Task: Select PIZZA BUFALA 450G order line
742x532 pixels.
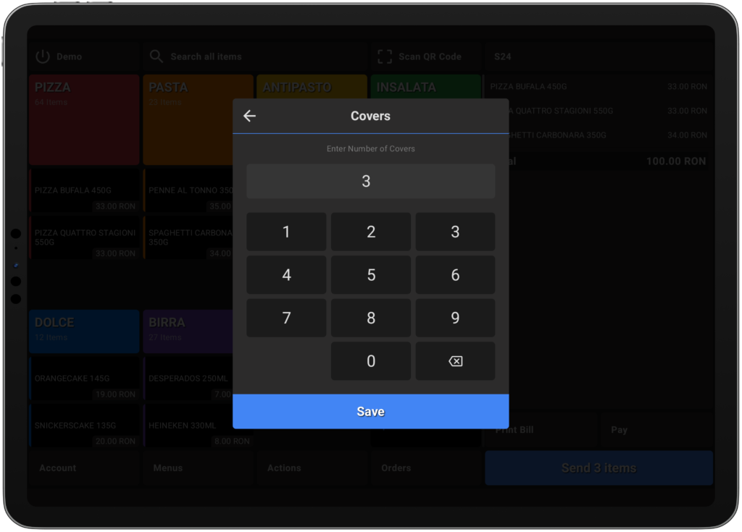Action: pyautogui.click(x=599, y=87)
